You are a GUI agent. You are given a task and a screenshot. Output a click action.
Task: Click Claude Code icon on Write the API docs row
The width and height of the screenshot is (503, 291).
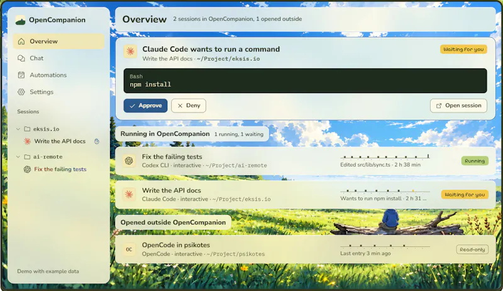click(x=129, y=194)
